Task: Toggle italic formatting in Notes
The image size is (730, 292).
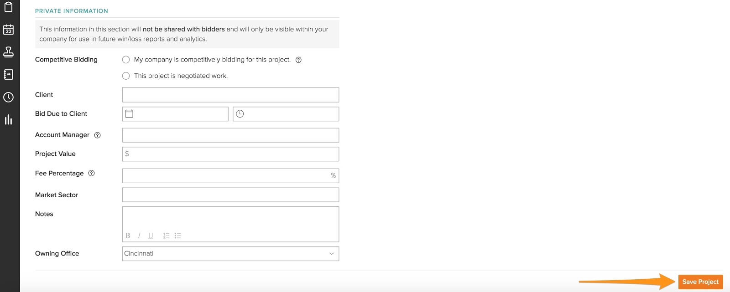Action: 139,236
